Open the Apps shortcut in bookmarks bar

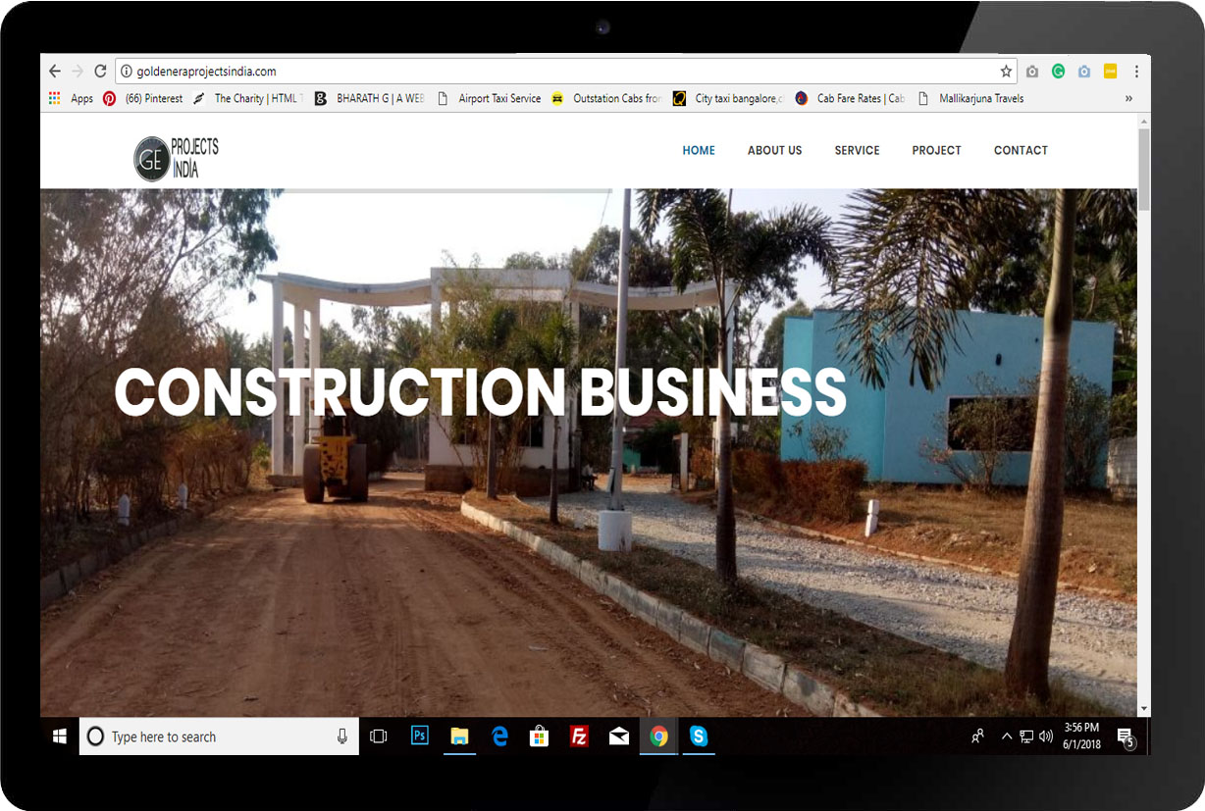(72, 98)
